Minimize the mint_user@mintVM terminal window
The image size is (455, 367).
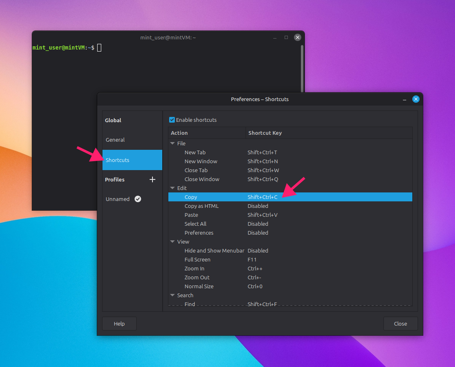click(275, 38)
